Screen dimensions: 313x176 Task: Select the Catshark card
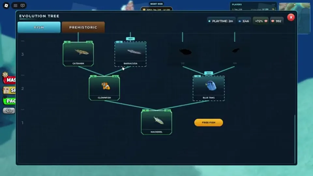(78, 54)
